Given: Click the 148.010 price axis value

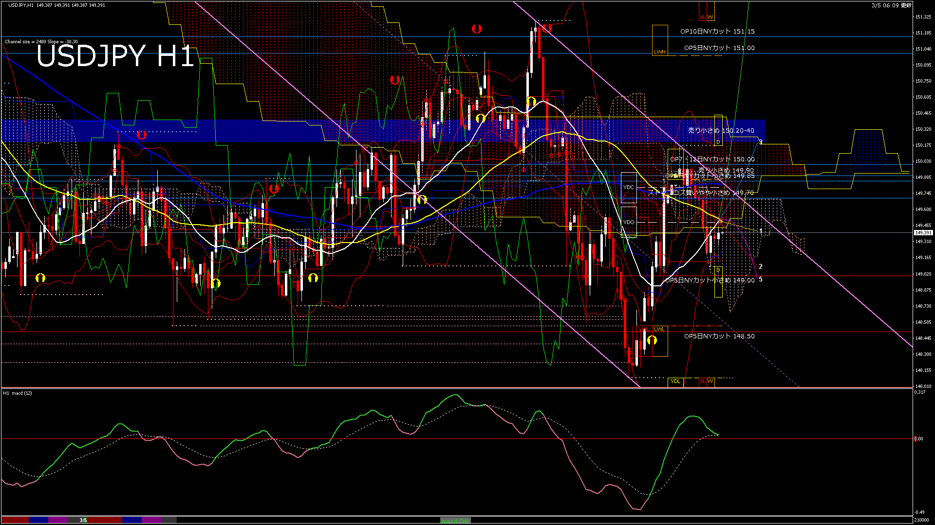Looking at the screenshot, I should tap(923, 386).
